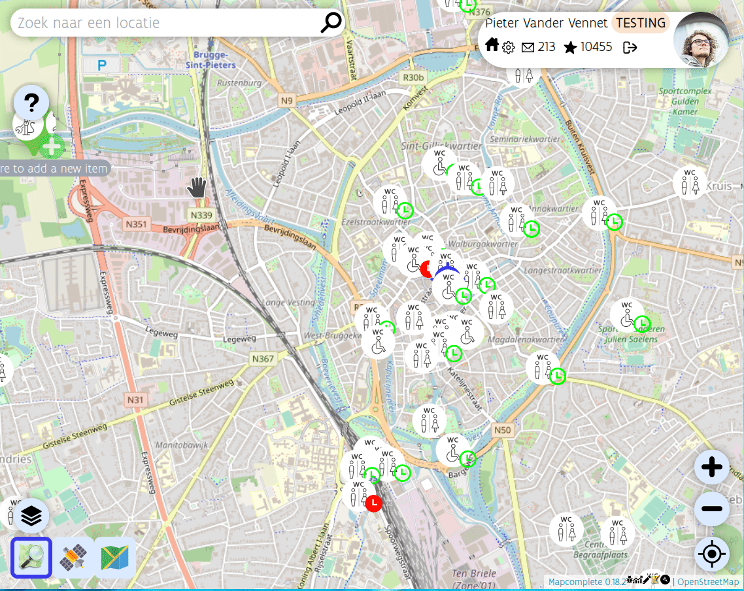Open the layers filter panel
The height and width of the screenshot is (591, 744).
[31, 516]
